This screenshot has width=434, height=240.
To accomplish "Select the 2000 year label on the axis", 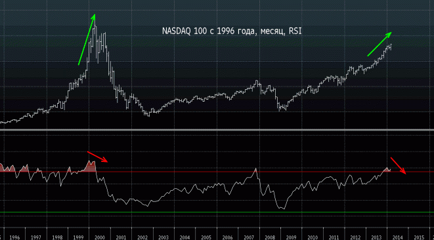I will tap(100, 237).
